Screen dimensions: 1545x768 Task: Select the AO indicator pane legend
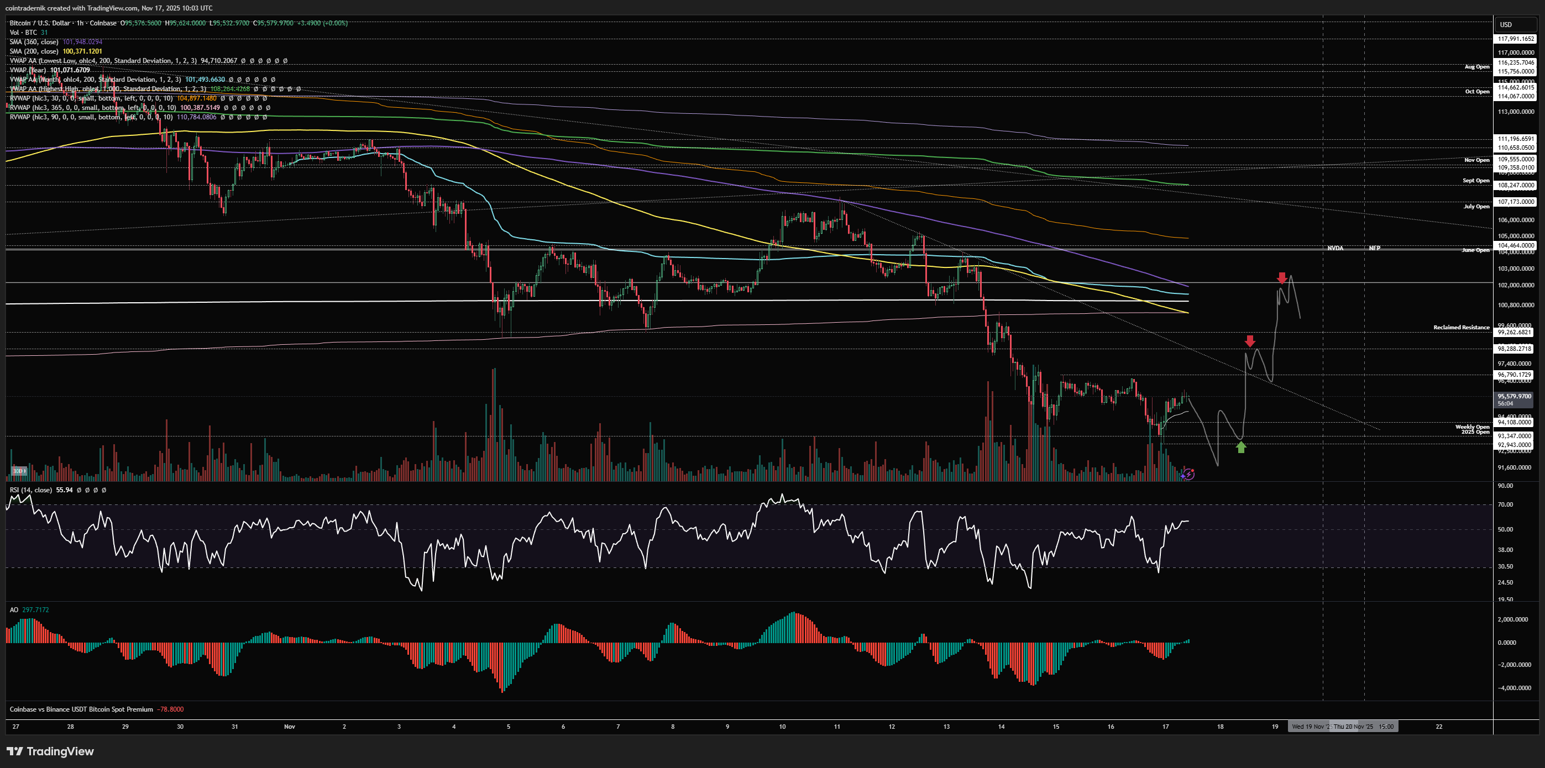tap(14, 610)
